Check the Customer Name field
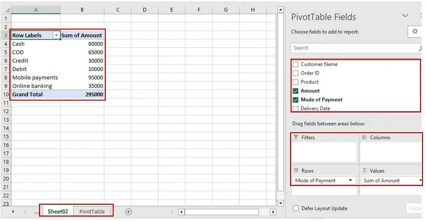 296,64
